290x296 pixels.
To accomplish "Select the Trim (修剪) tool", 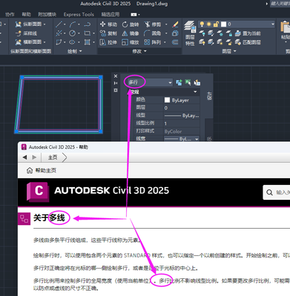I will [x=153, y=24].
